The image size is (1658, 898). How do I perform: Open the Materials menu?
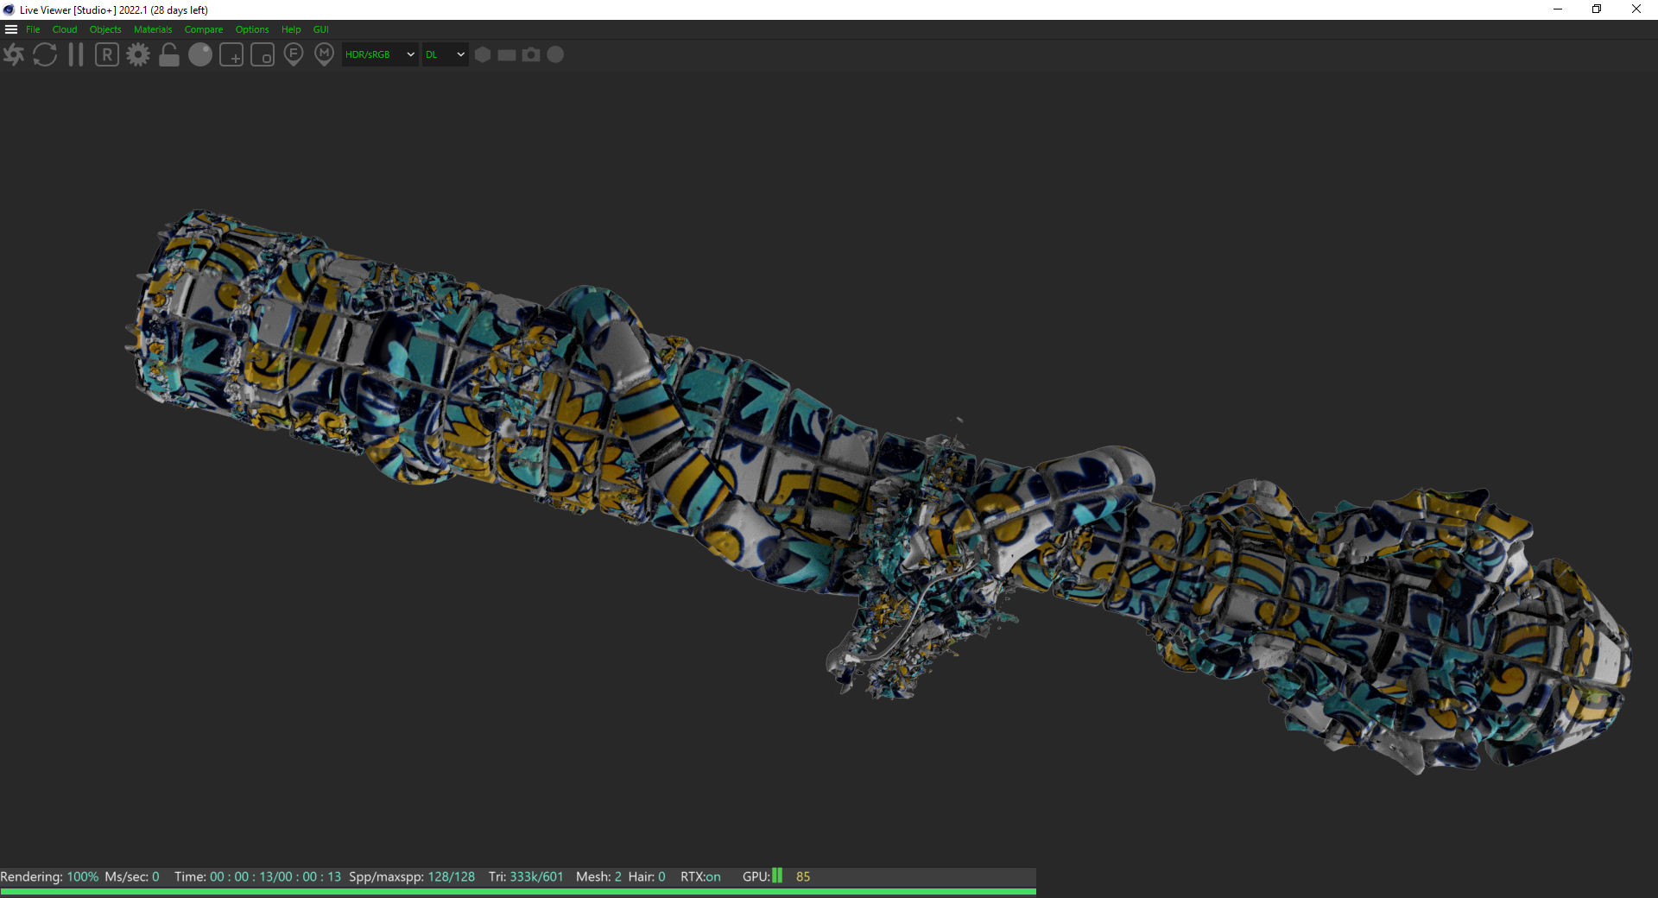(153, 29)
